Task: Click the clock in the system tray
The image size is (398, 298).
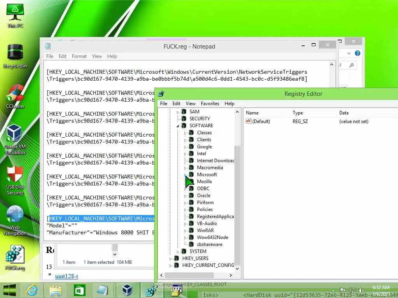Action: [x=381, y=290]
